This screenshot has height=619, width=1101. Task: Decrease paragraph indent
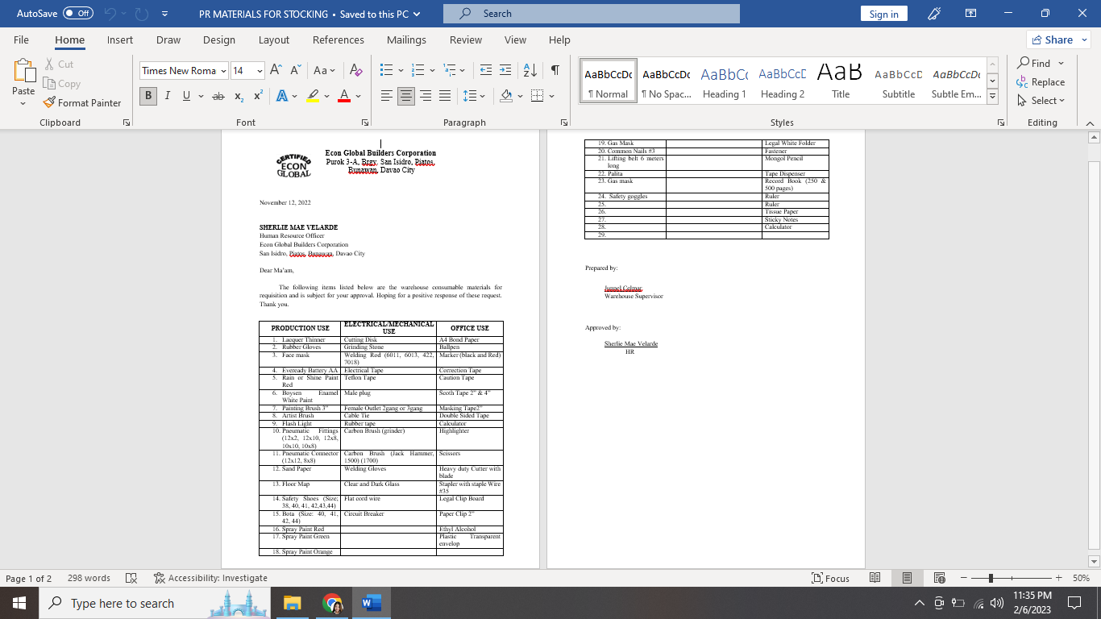485,71
